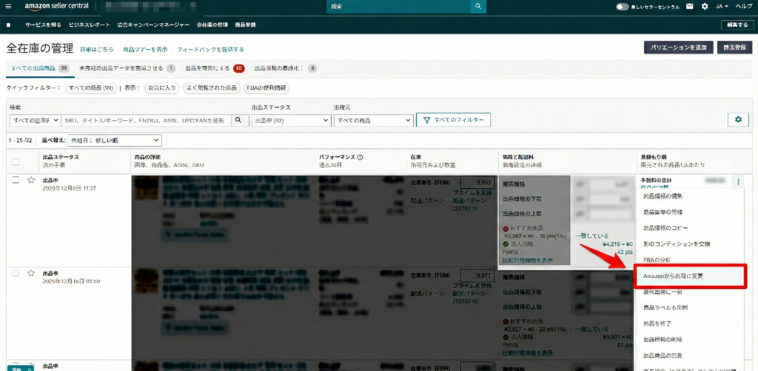Click the compare-offers link under second row price
Screen dimensions: 758x371
[528, 353]
